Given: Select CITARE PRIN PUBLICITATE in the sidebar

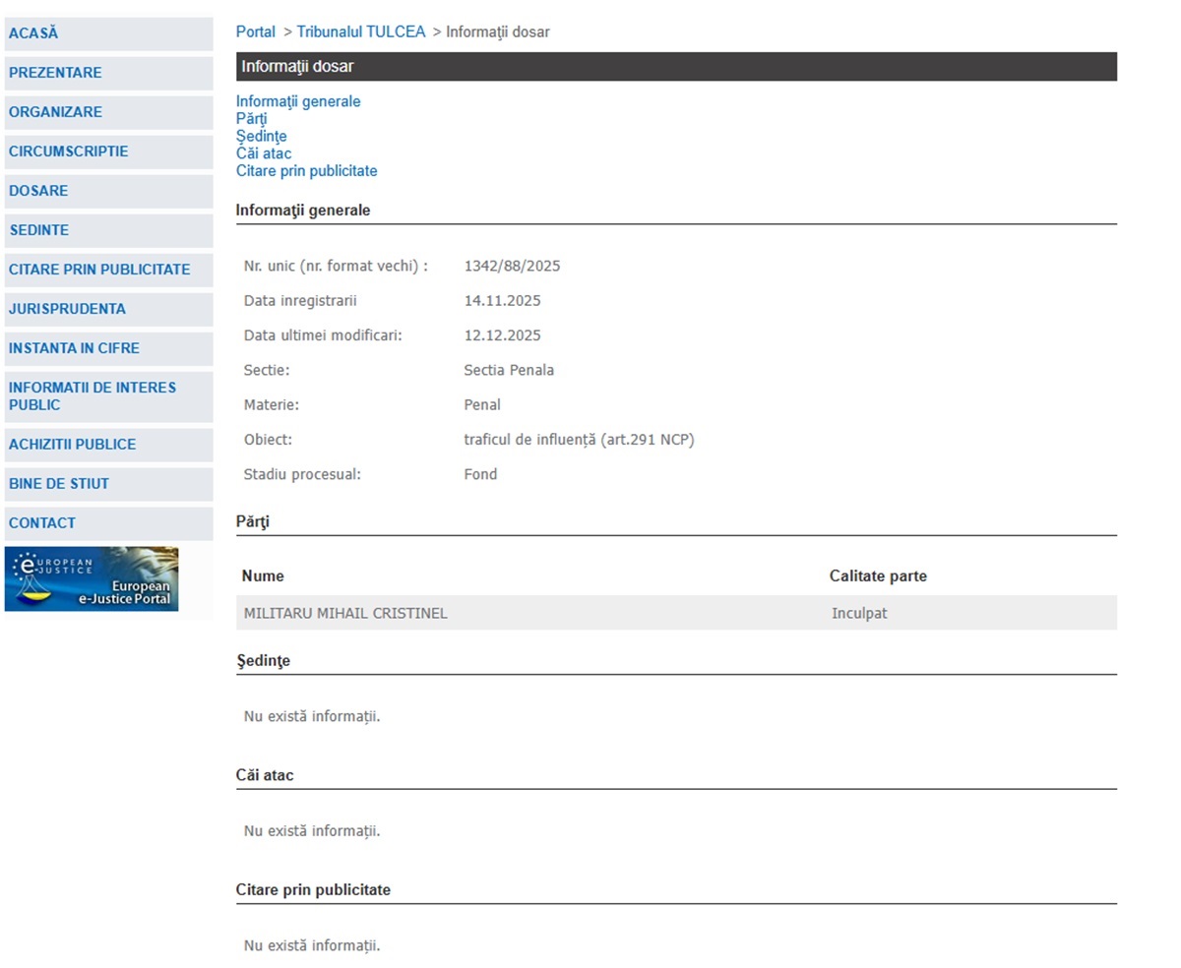Looking at the screenshot, I should tap(108, 270).
